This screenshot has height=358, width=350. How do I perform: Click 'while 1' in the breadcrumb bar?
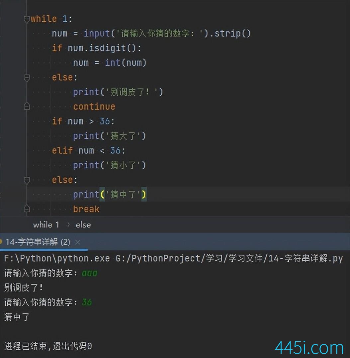46,225
